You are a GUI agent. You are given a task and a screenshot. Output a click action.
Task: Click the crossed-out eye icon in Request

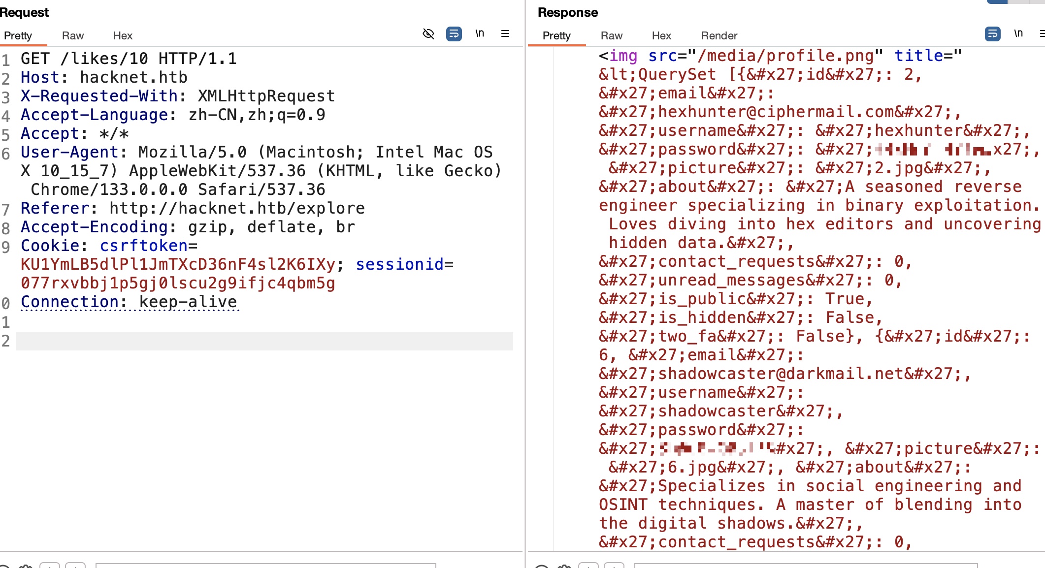(428, 34)
